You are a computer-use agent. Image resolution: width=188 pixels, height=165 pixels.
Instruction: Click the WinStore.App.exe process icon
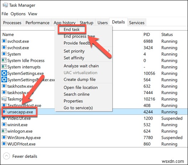(4, 137)
